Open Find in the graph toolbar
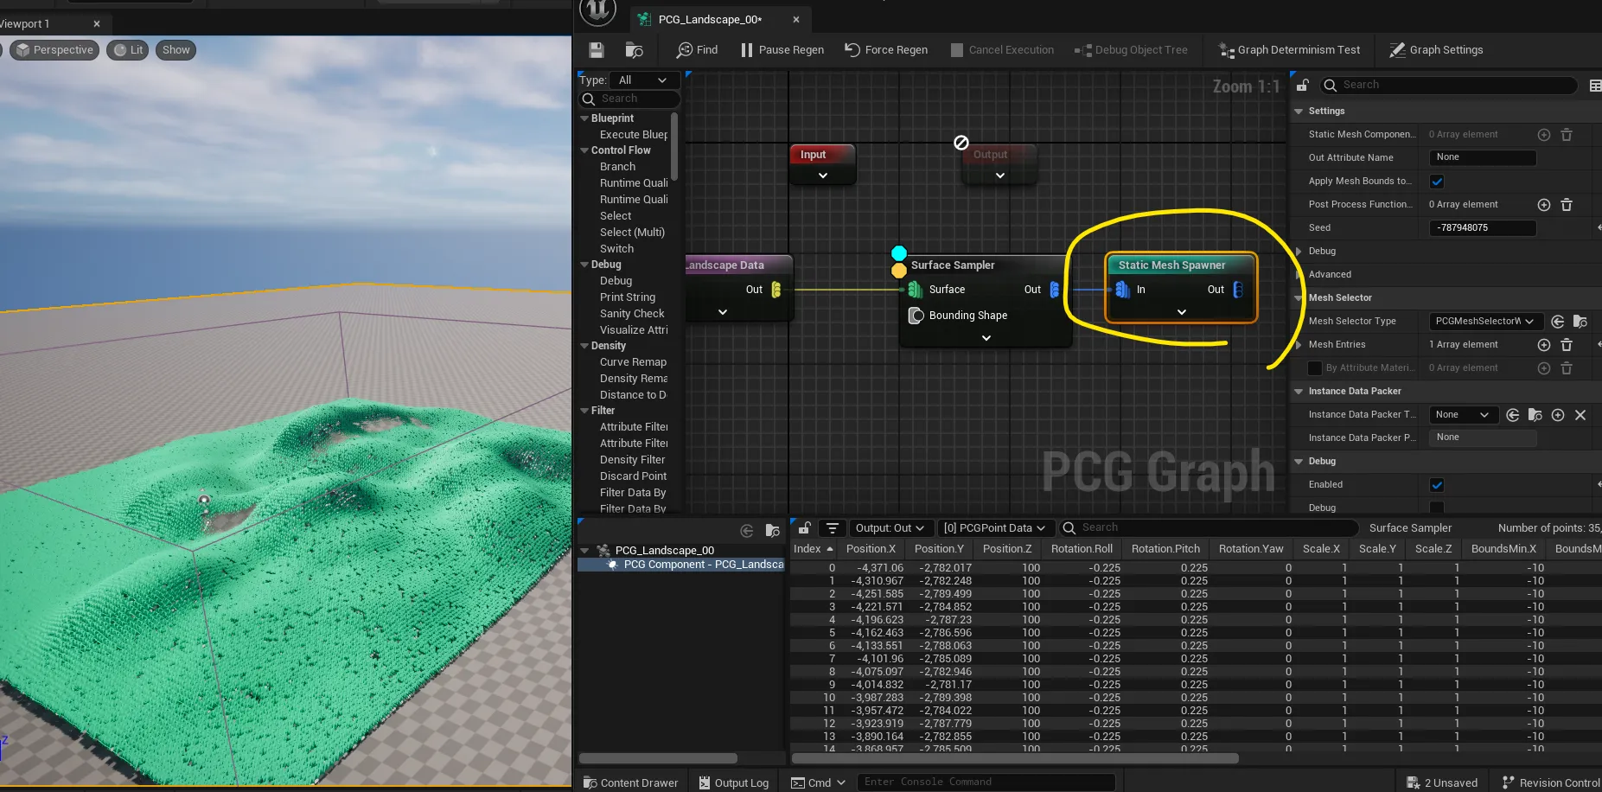The image size is (1602, 792). pyautogui.click(x=697, y=50)
